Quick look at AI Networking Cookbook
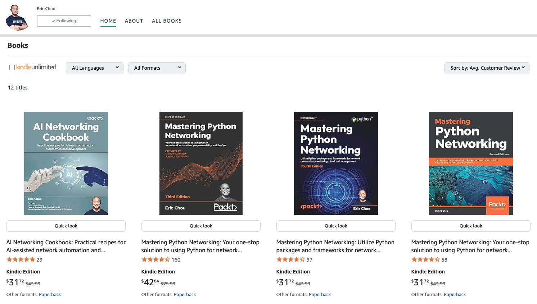The image size is (537, 304). click(x=66, y=226)
